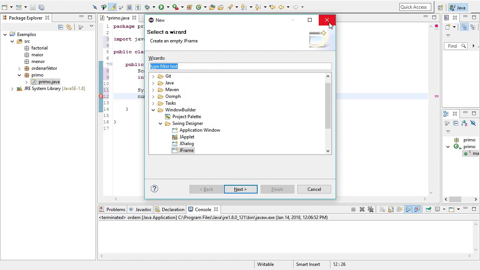Click the Save All toolbar icon
The width and height of the screenshot is (480, 270).
click(x=41, y=7)
